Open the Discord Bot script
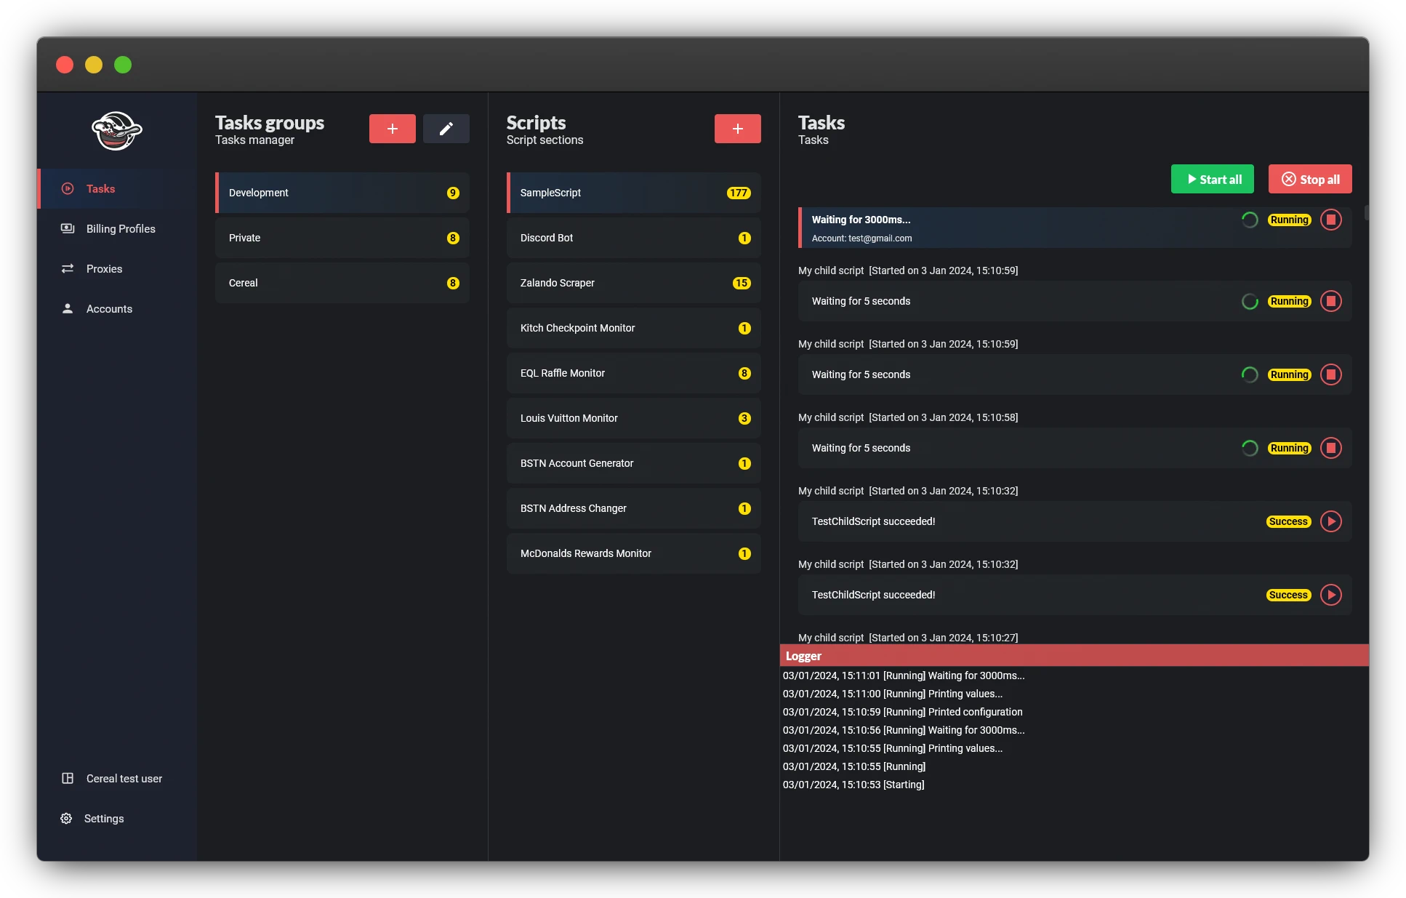 (x=633, y=238)
